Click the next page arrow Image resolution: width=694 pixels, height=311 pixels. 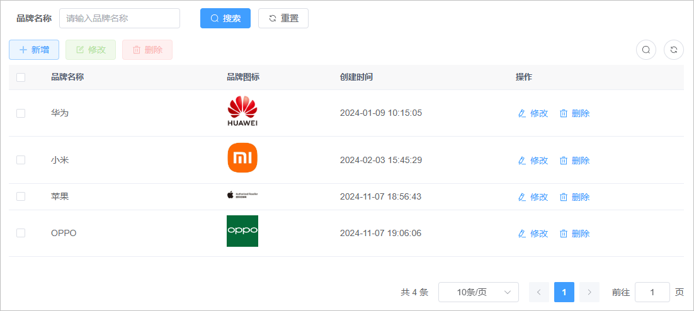(x=589, y=292)
